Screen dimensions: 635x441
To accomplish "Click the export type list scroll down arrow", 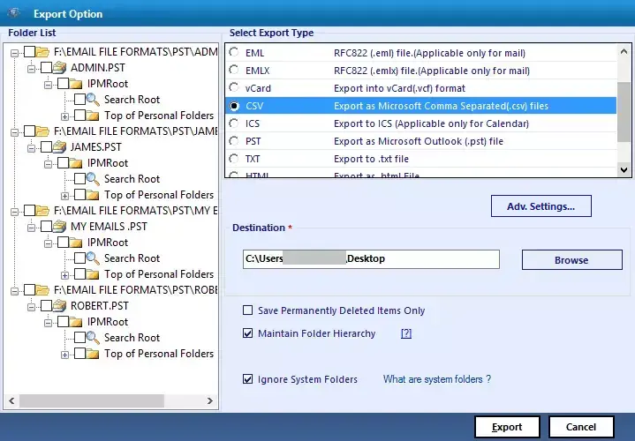I will coord(624,170).
